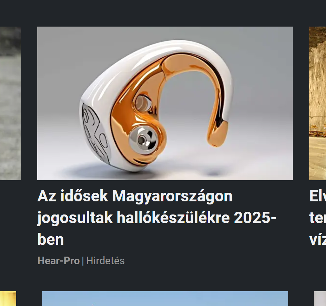Click the 'Hirdetés' ad label
This screenshot has width=326, height=306.
click(x=105, y=261)
